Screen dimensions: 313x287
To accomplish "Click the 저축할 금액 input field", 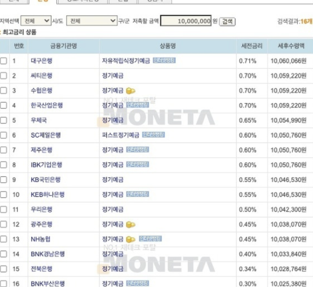I will click(186, 21).
